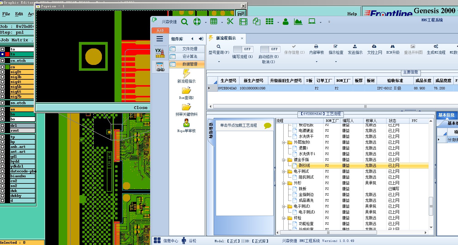Select the 基本信息 tab
The width and height of the screenshot is (458, 245).
[x=447, y=115]
